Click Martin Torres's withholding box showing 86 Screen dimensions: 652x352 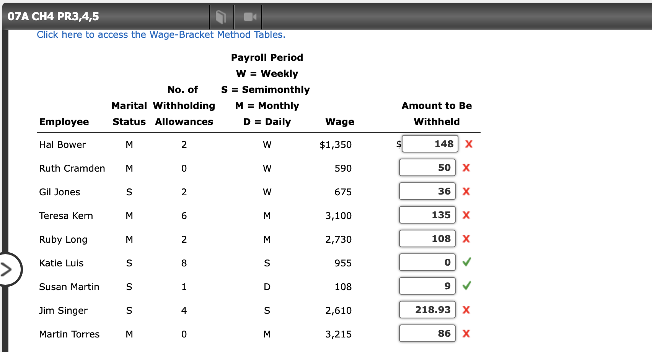pyautogui.click(x=427, y=333)
